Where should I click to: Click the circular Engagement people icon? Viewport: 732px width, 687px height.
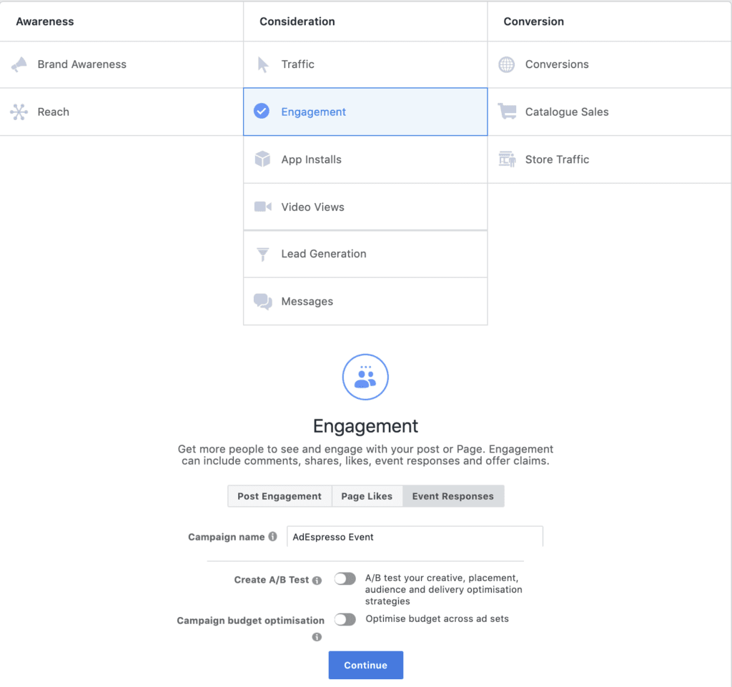pyautogui.click(x=365, y=377)
